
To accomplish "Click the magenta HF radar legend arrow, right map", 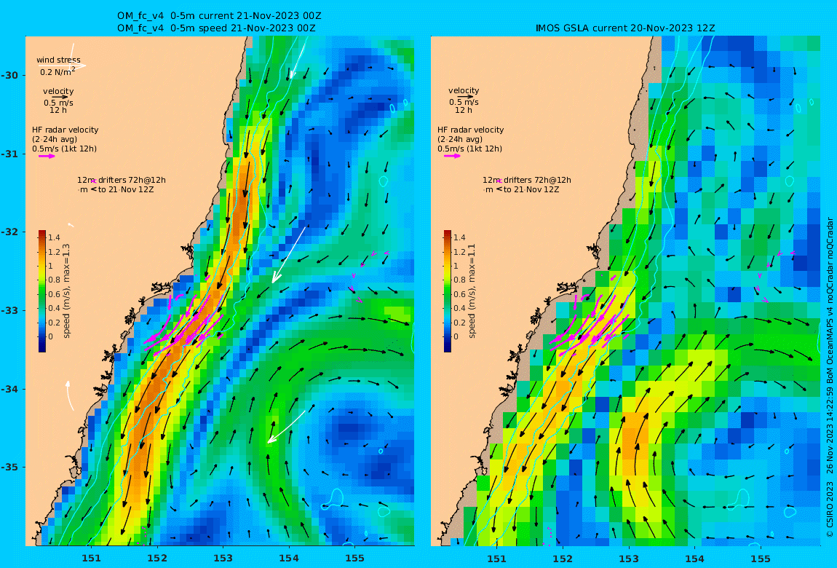I will 452,156.
